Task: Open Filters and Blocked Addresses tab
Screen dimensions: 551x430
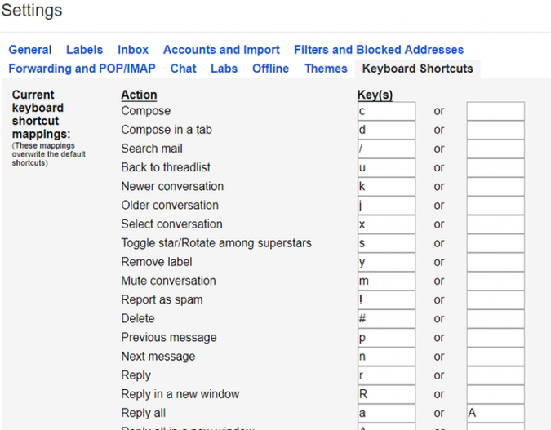Action: (379, 50)
